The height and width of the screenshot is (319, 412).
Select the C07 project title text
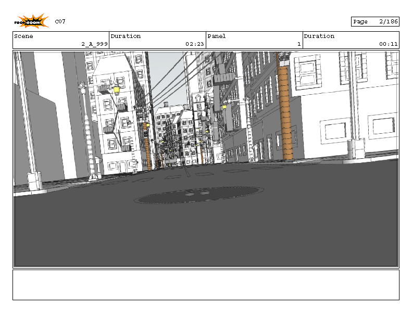pos(60,21)
